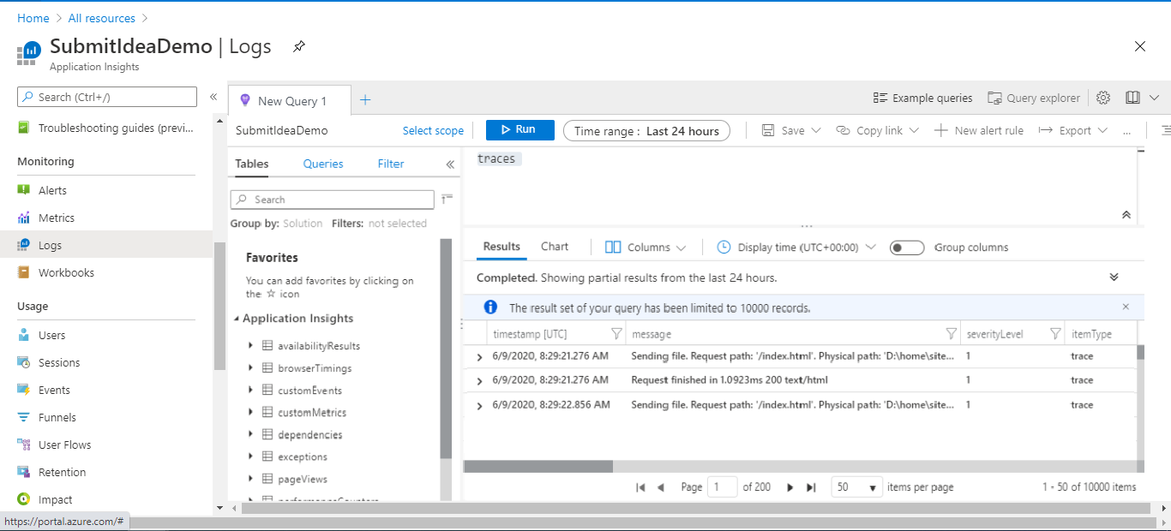Viewport: 1171px width, 531px height.
Task: Close the Logs blade with X
Action: [1140, 46]
